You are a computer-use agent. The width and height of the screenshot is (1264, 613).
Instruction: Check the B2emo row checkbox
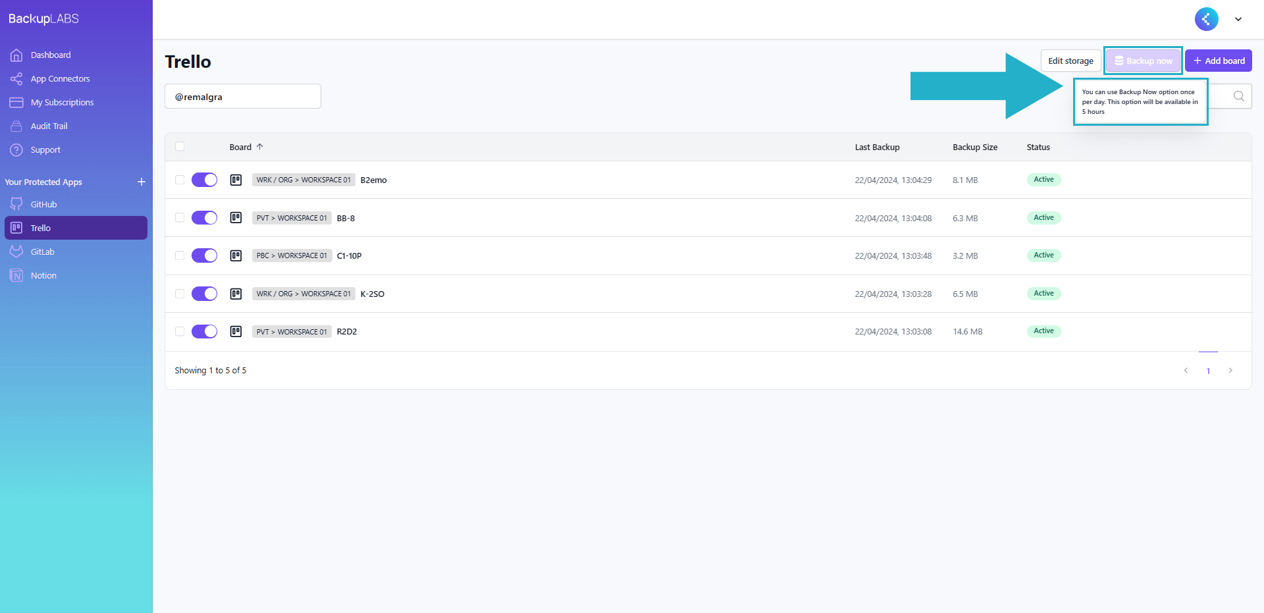[180, 179]
